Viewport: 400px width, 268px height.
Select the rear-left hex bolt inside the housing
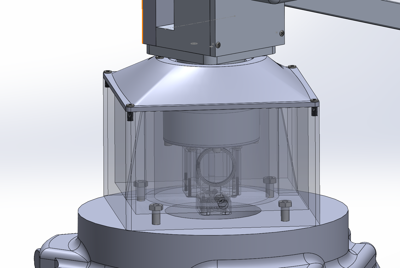click(x=141, y=190)
